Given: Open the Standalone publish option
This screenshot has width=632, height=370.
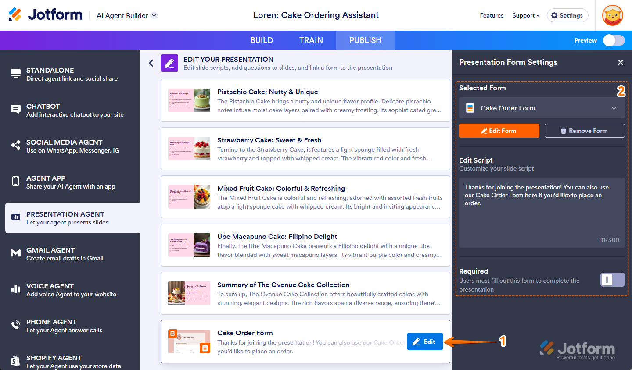Looking at the screenshot, I should coord(72,74).
